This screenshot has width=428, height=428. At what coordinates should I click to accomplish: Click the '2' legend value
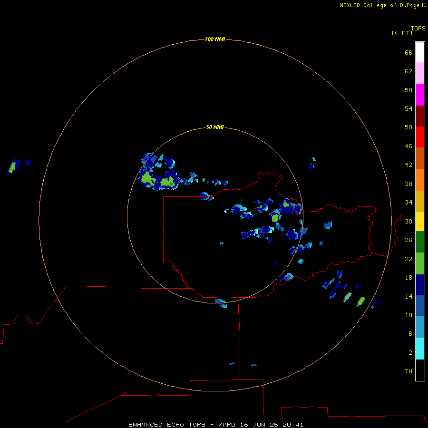[x=410, y=353]
